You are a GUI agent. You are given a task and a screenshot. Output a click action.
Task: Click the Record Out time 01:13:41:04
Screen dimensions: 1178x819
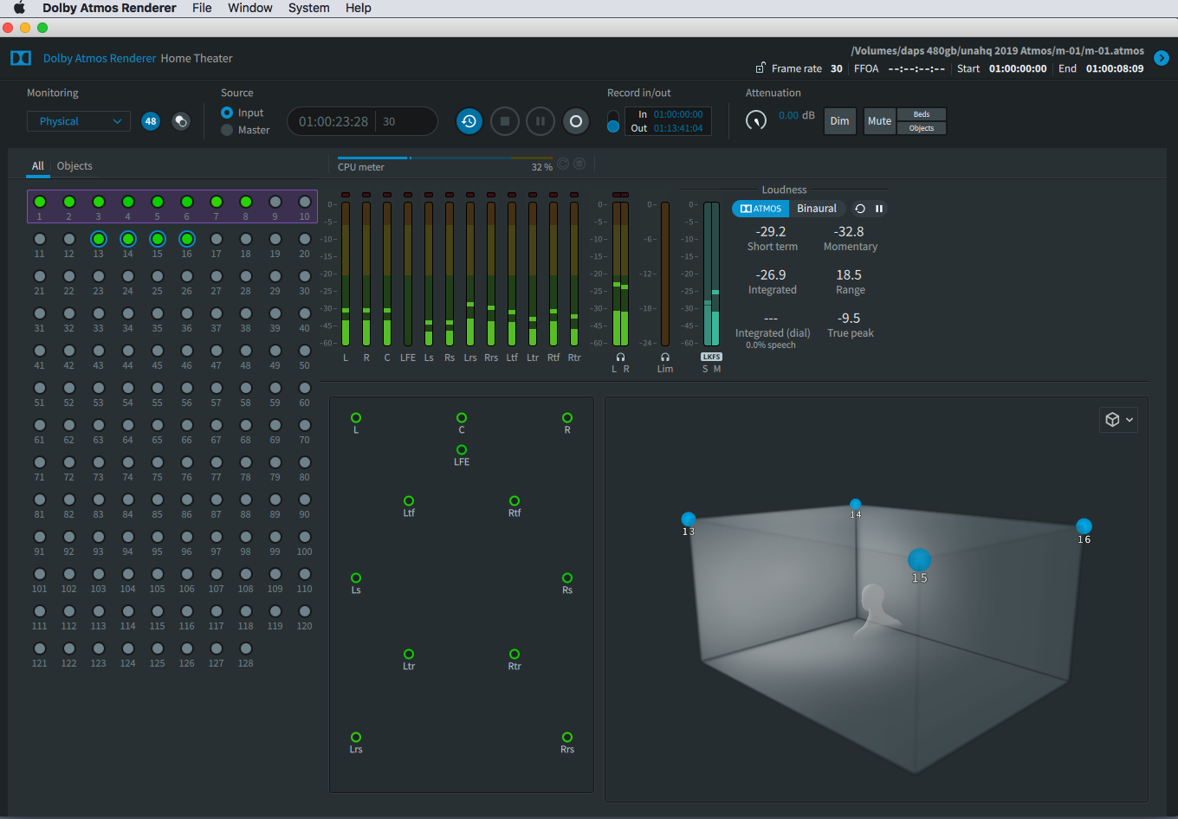point(678,128)
